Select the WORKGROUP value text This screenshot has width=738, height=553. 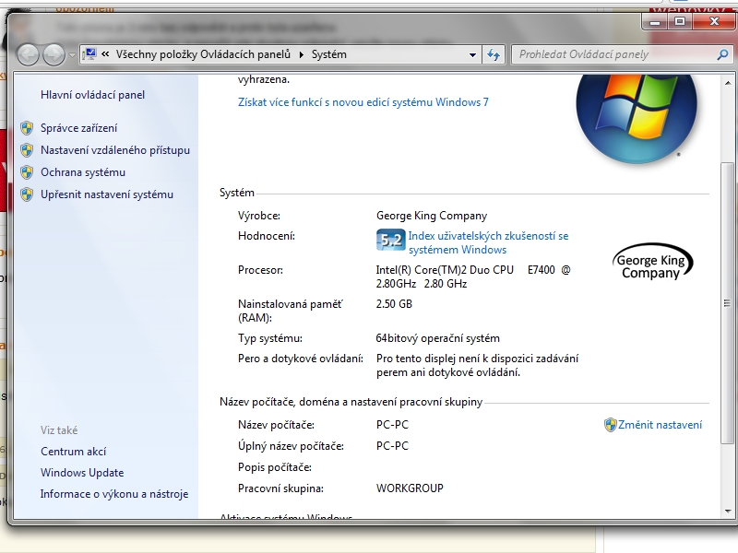(410, 488)
